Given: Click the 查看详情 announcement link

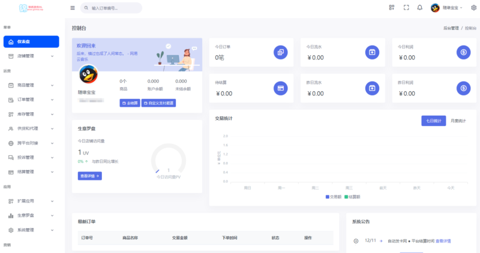Looking at the screenshot, I should [x=443, y=240].
